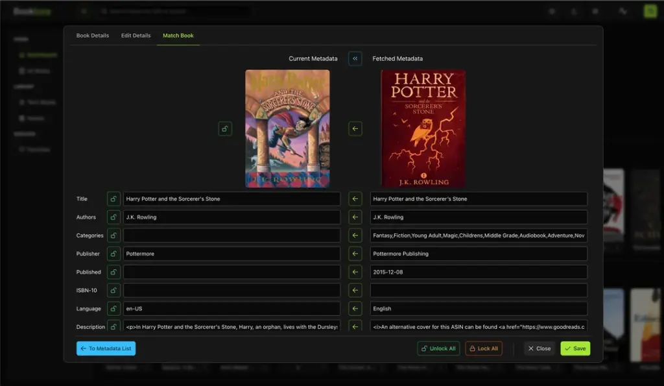Click the fetched Pottermore Publishing field
664x386 pixels.
tap(479, 254)
